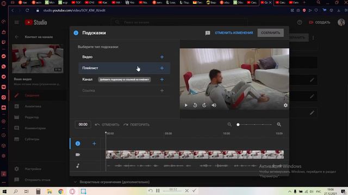This screenshot has width=348, height=195.
Task: Play the video preview
Action: click(x=186, y=106)
